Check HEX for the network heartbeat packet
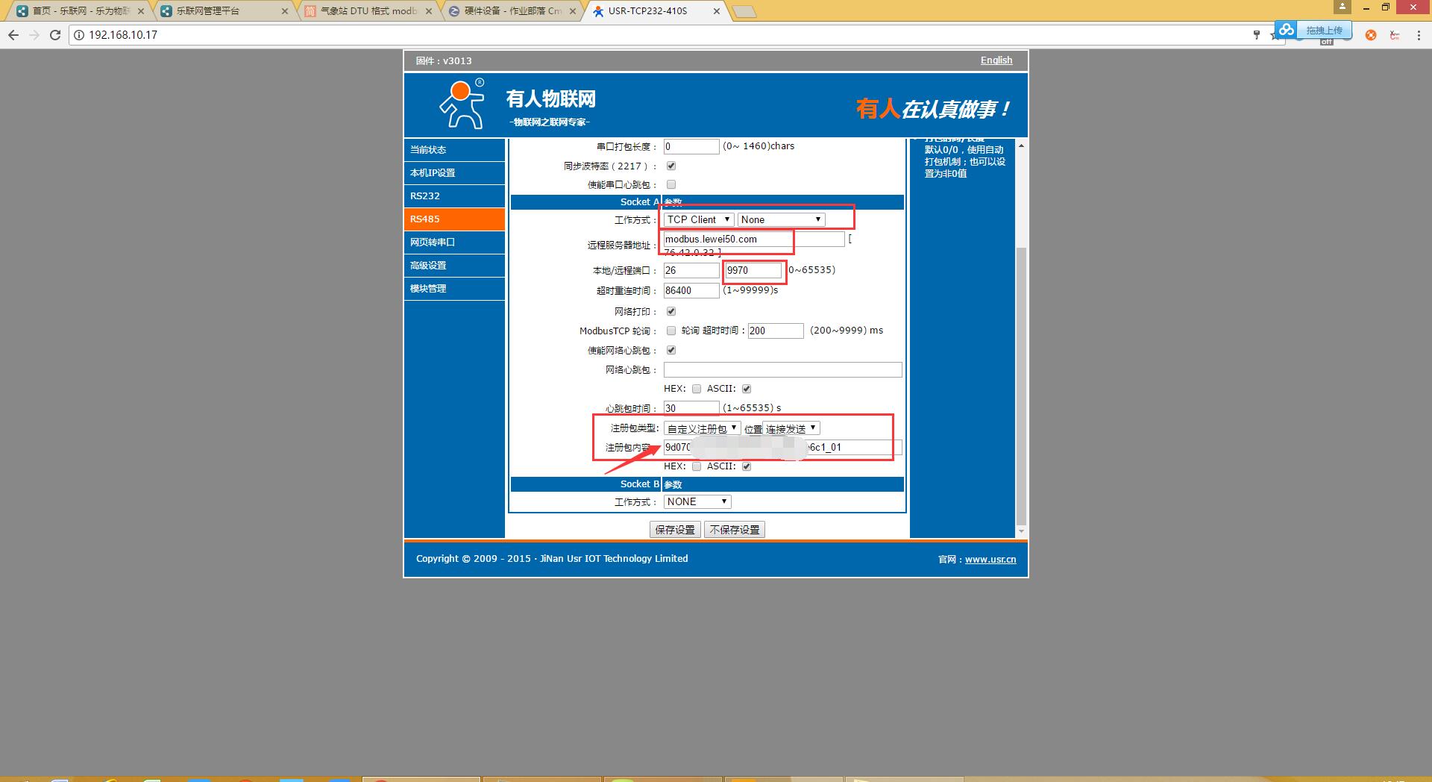 (x=697, y=389)
